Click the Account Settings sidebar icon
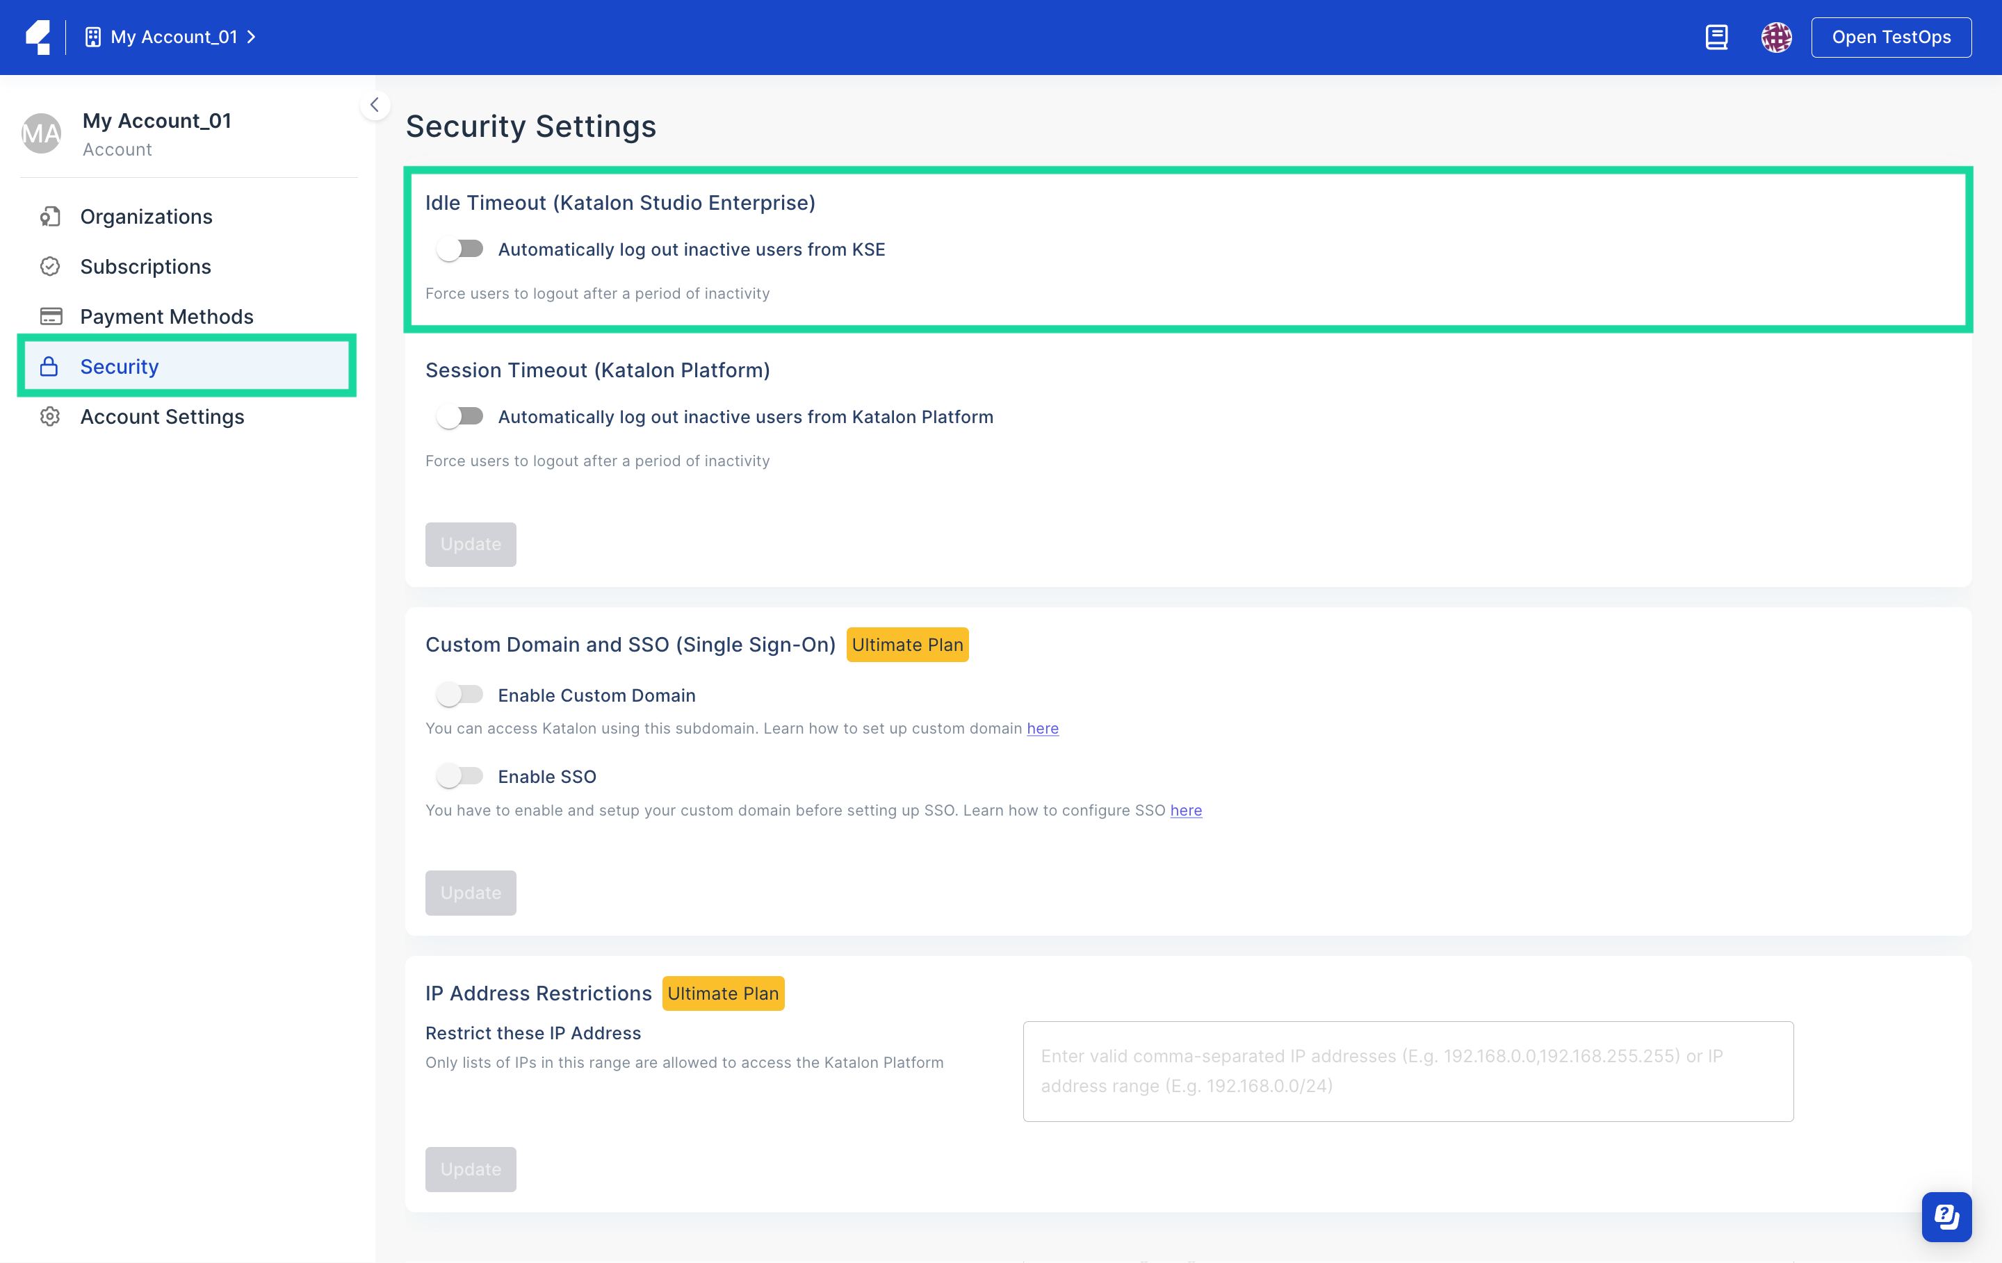The height and width of the screenshot is (1263, 2002). tap(51, 418)
